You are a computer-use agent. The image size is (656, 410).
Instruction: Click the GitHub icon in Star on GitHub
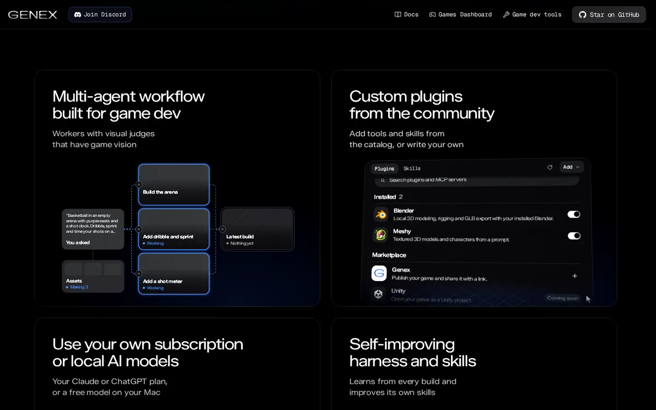pyautogui.click(x=582, y=15)
